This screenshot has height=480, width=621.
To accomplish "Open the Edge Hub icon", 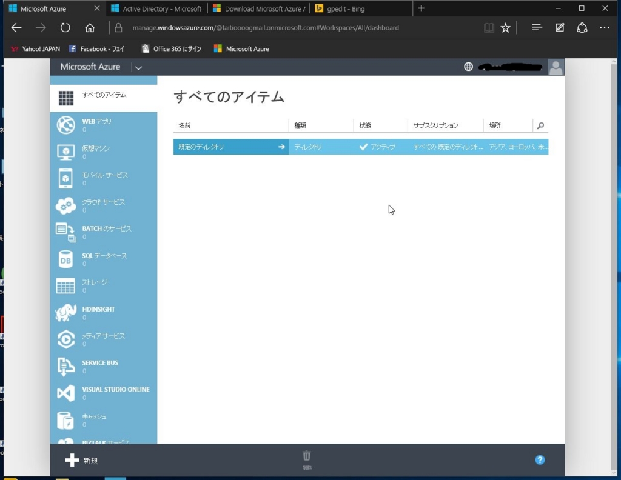I will pos(537,27).
